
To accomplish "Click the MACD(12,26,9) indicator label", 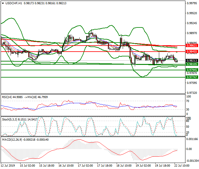I will pos(25,140).
